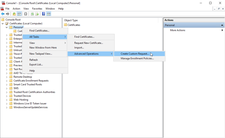Screen dimensions: 225x138
Task: Open the blue Help toolbar icon
Action: (44, 14)
